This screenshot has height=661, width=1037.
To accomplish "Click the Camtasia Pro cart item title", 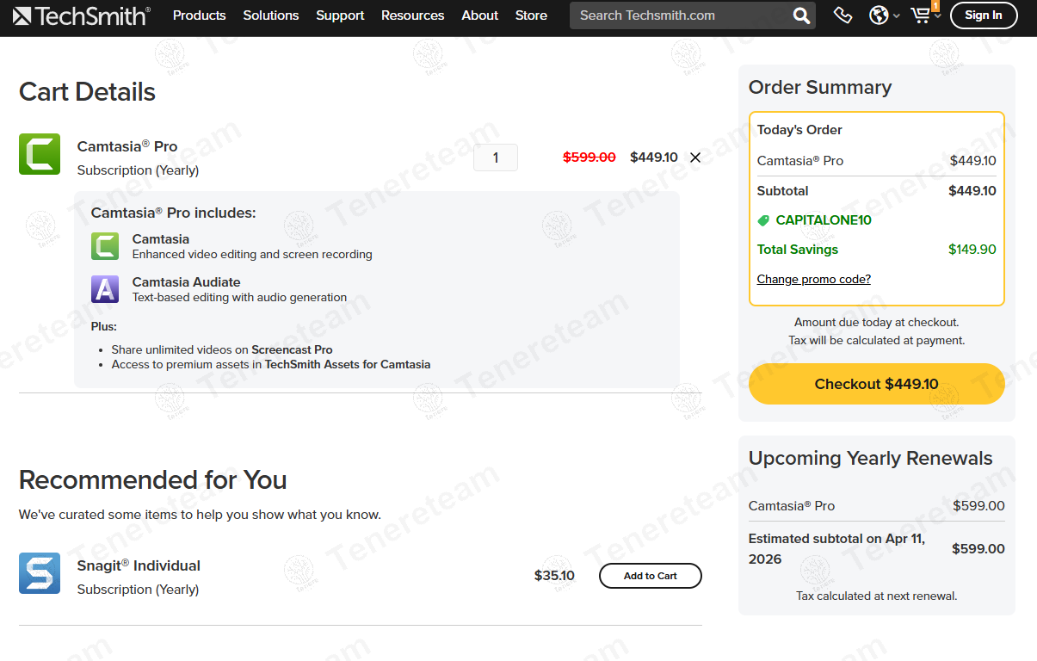I will 127,146.
